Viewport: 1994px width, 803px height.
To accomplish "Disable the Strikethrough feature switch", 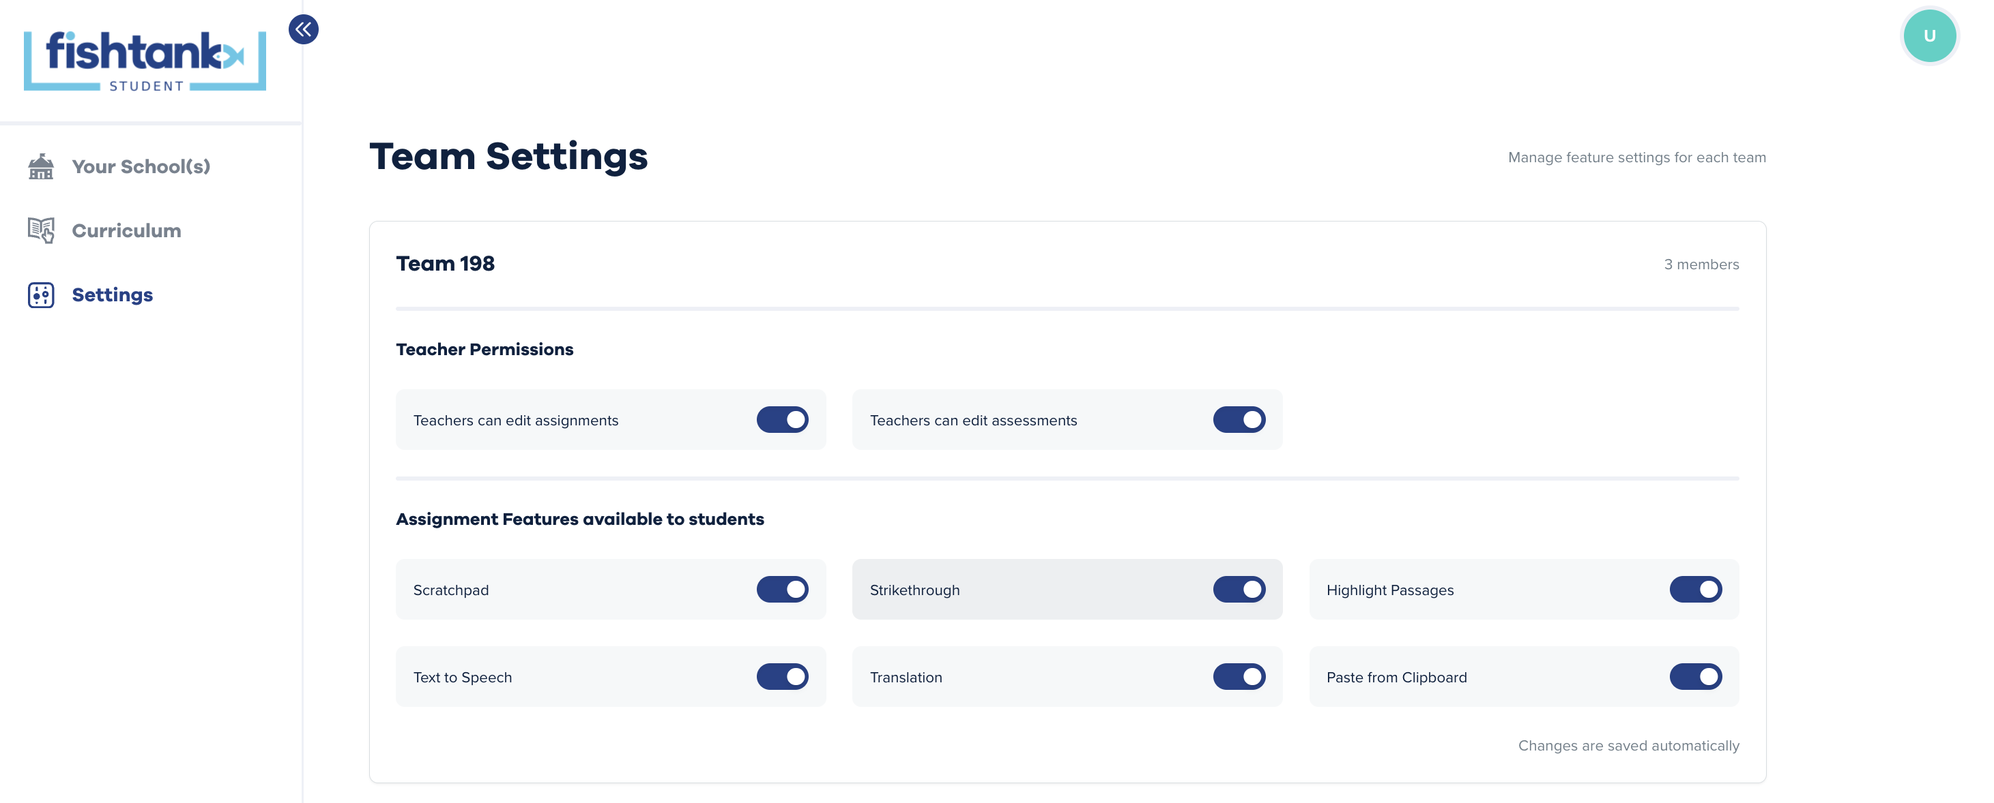I will (x=1239, y=589).
